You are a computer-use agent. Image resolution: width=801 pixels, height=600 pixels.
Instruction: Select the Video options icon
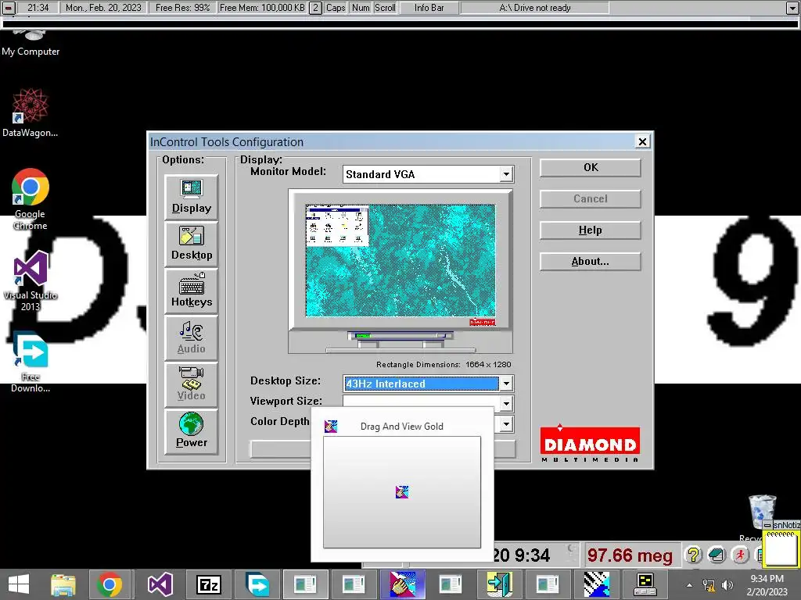[x=192, y=384]
